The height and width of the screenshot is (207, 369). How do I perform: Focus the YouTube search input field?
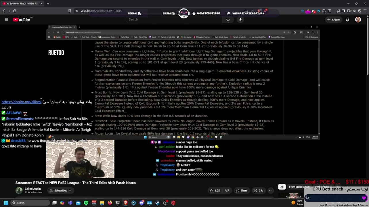pyautogui.click(x=174, y=20)
